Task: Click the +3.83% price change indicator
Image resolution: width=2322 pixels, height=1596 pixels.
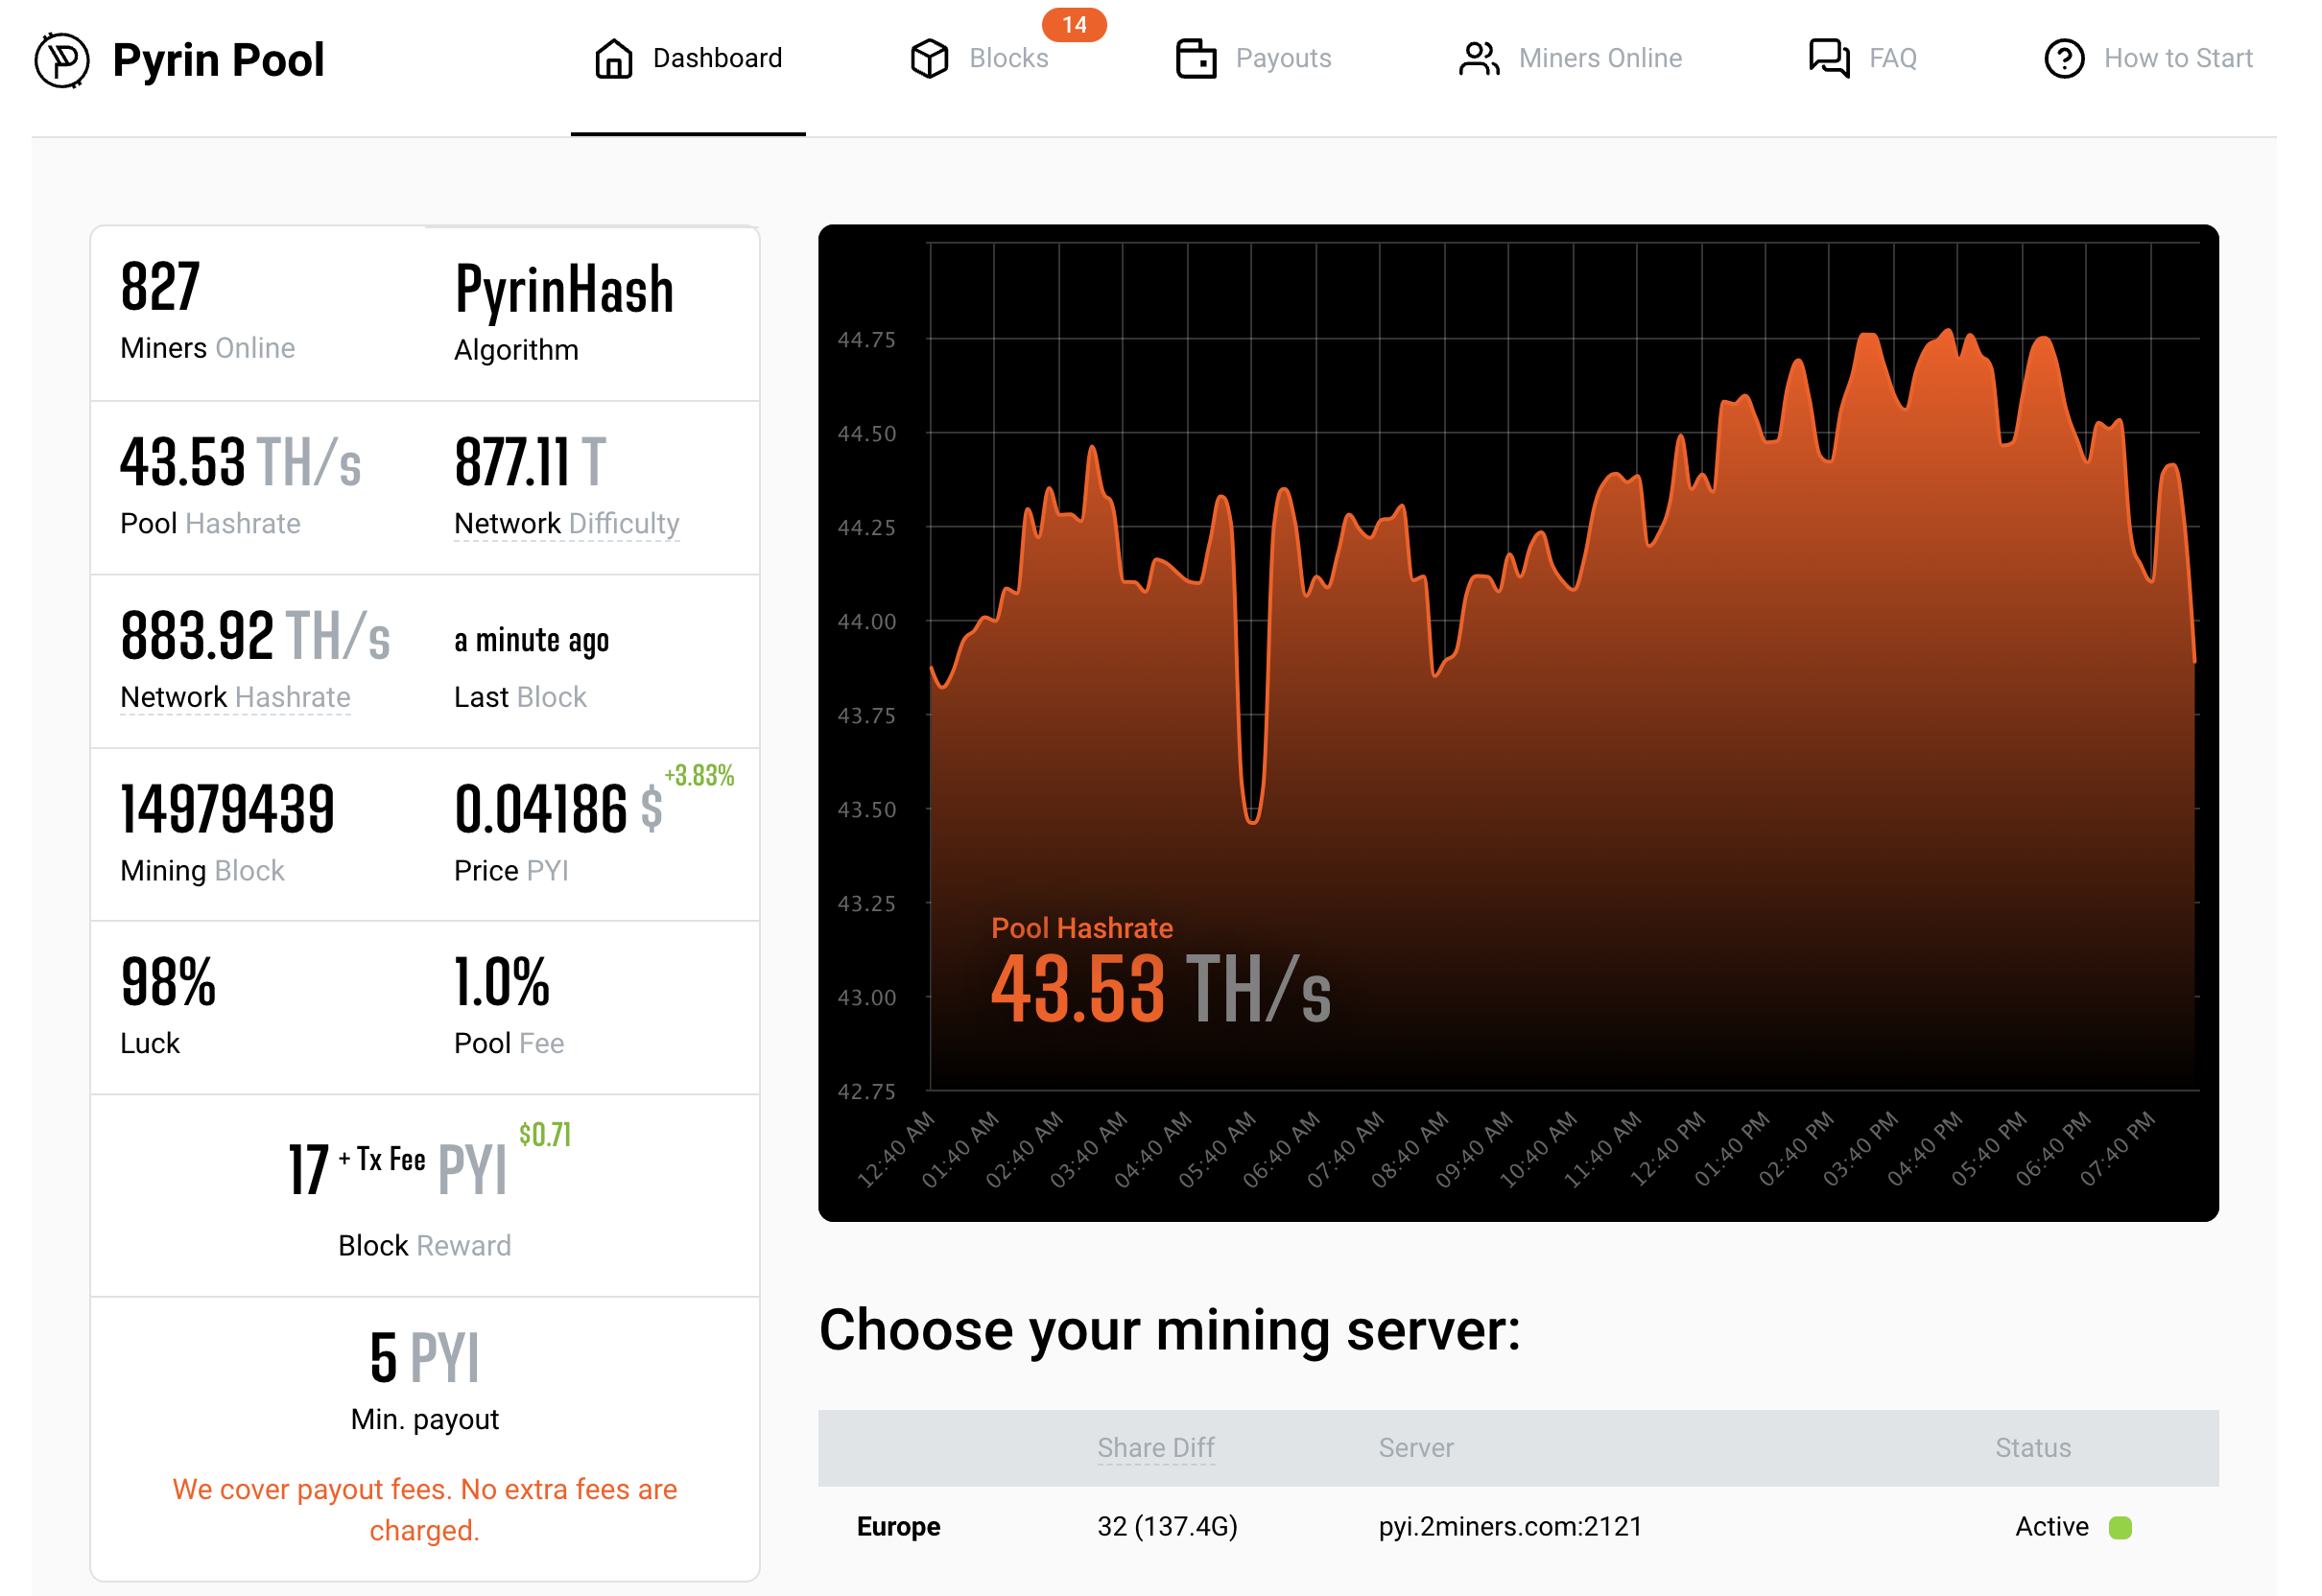Action: [699, 776]
